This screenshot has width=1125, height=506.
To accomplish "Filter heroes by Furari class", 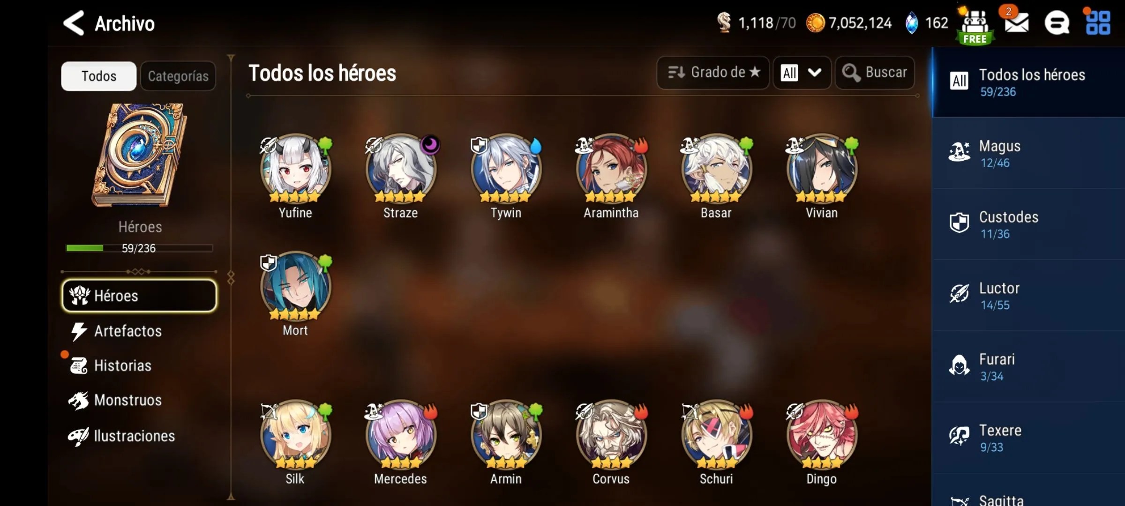I will click(x=1028, y=367).
